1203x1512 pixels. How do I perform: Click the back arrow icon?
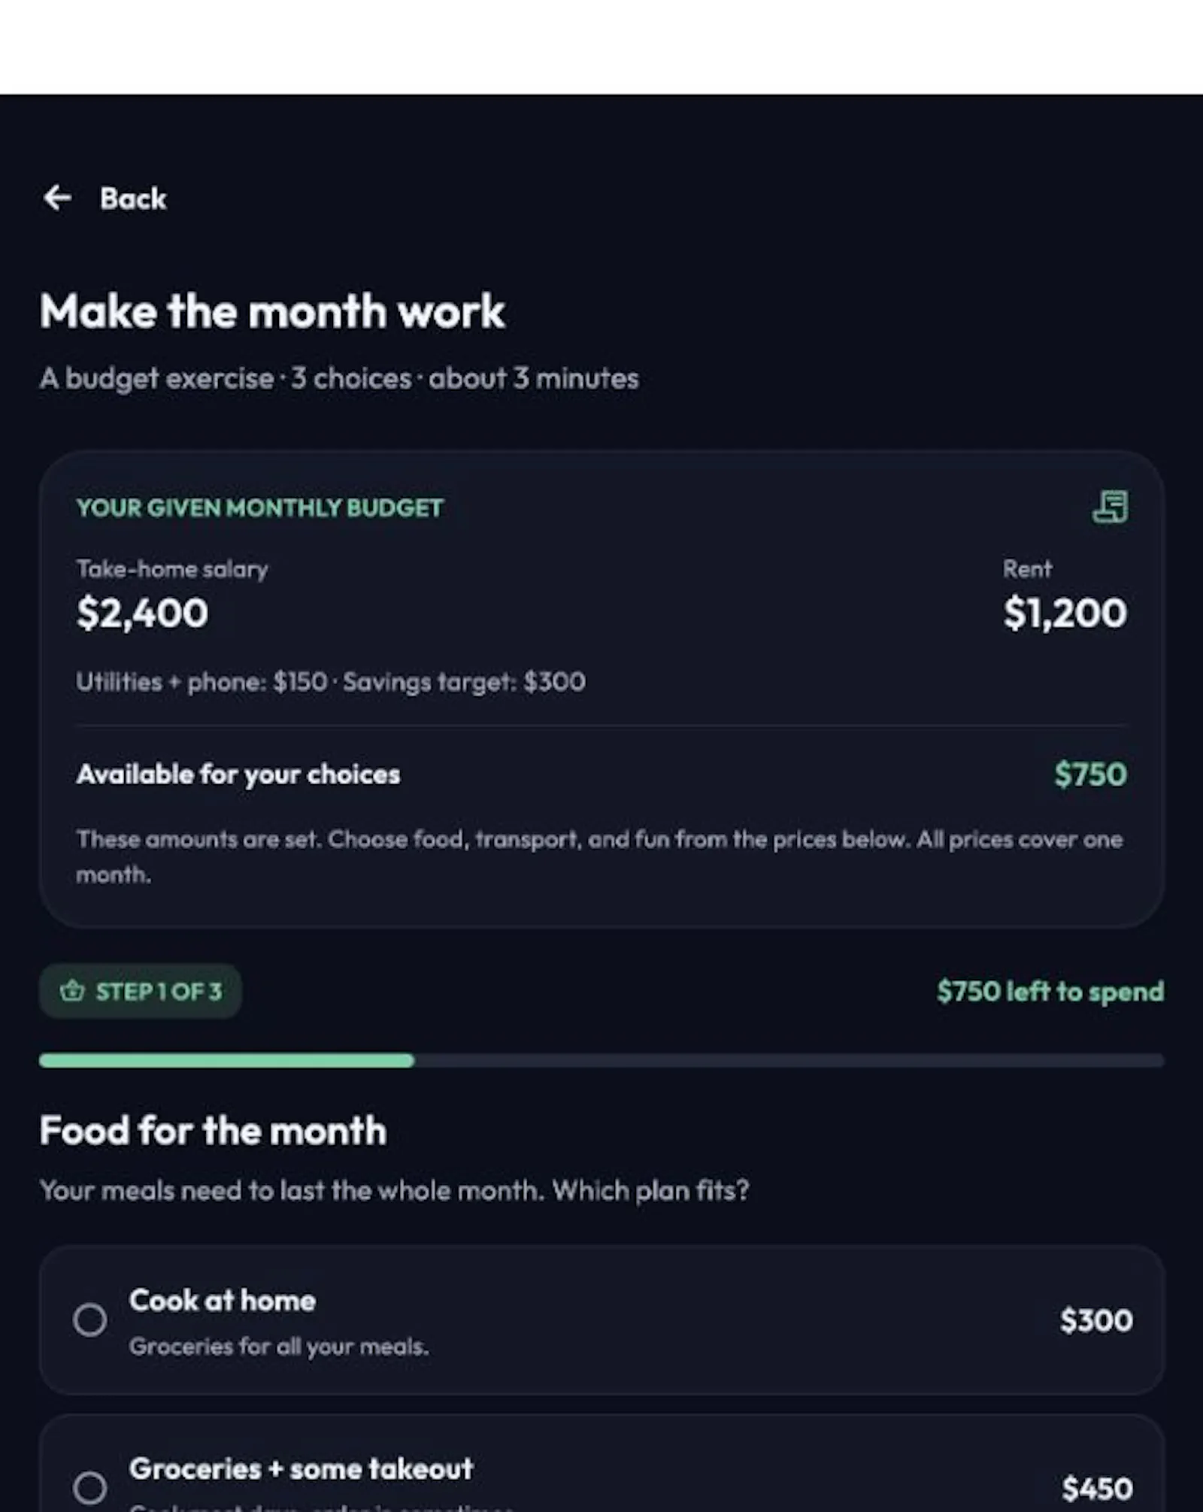(57, 198)
